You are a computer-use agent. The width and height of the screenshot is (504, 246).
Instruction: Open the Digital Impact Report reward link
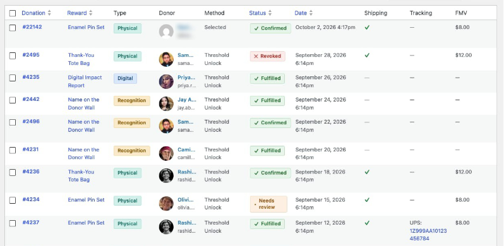85,81
